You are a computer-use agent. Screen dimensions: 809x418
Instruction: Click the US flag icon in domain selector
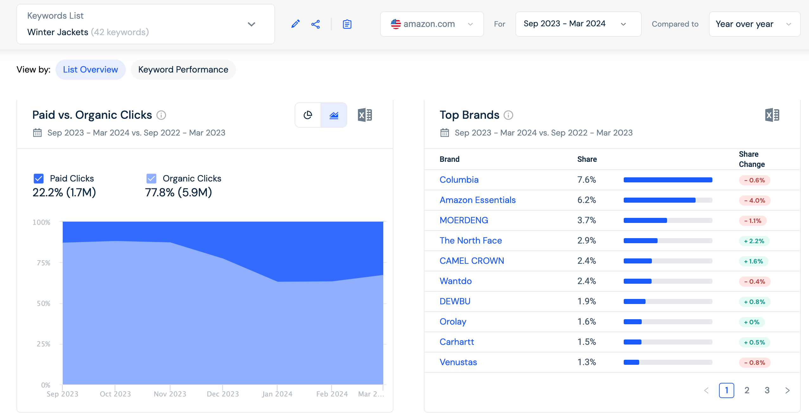[396, 24]
